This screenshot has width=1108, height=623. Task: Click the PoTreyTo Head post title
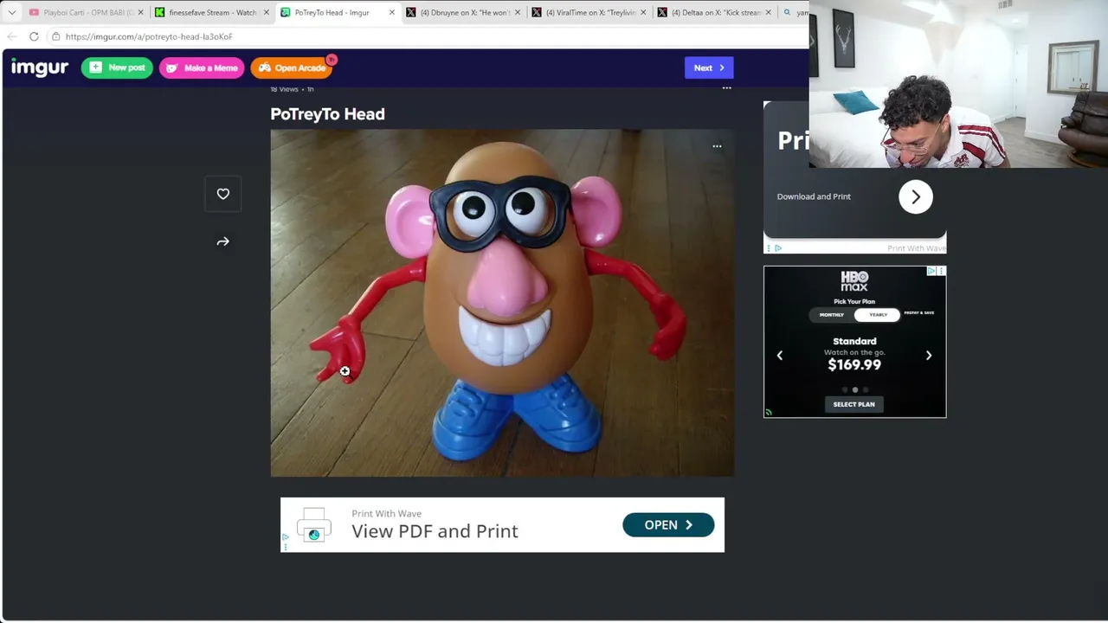327,114
